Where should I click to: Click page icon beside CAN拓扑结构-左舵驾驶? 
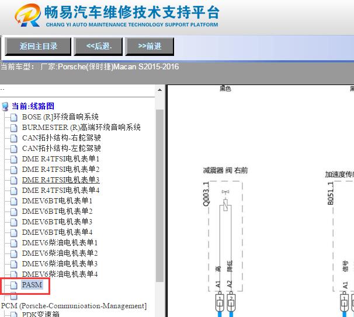pos(14,149)
